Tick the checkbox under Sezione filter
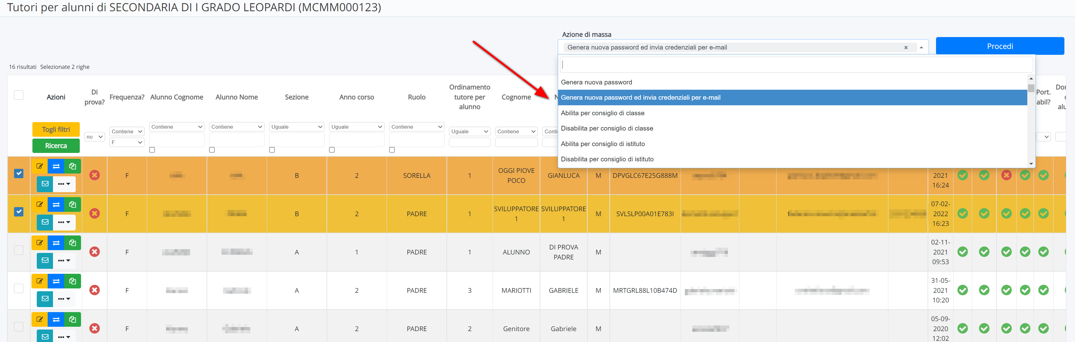The width and height of the screenshot is (1075, 342). click(272, 150)
